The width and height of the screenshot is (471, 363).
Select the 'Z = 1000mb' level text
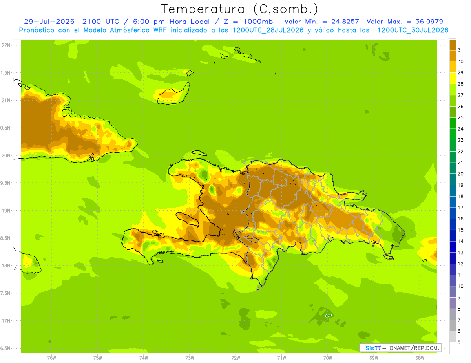[247, 22]
